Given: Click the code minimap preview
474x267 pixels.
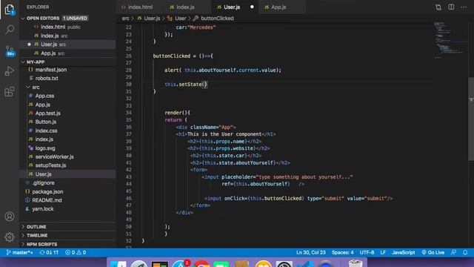Looking at the screenshot, I should point(449,39).
